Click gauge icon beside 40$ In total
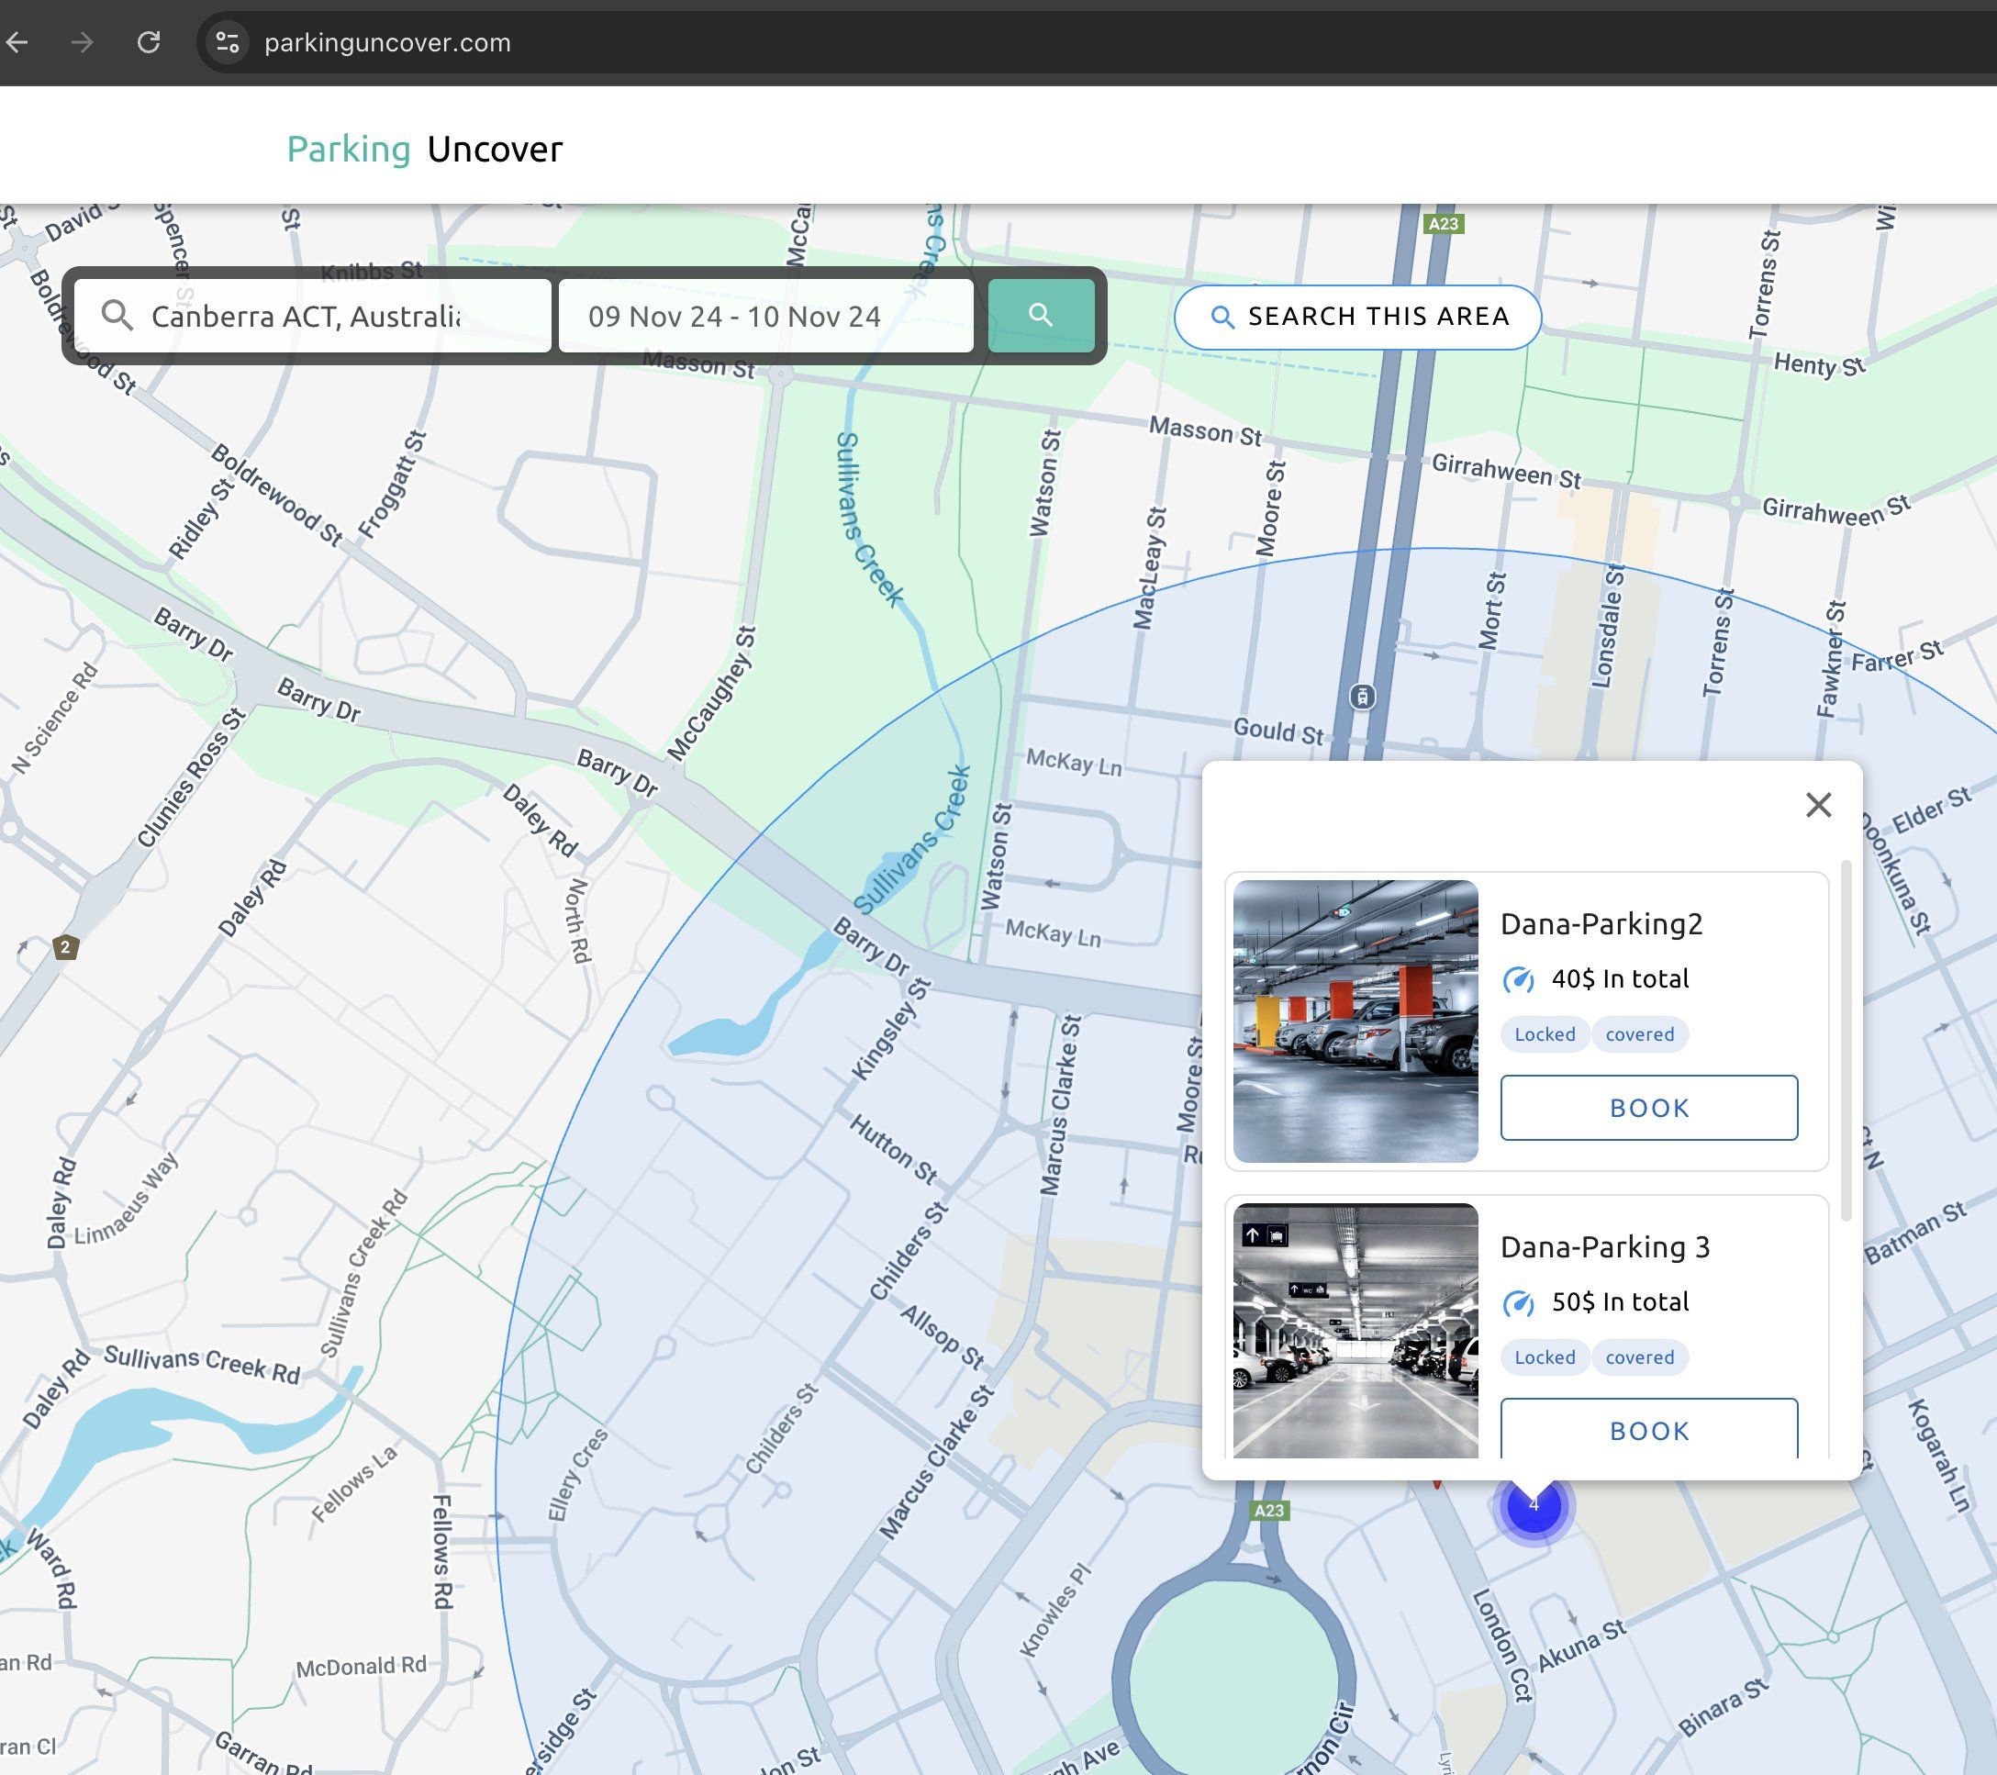Viewport: 1997px width, 1775px height. click(1518, 979)
